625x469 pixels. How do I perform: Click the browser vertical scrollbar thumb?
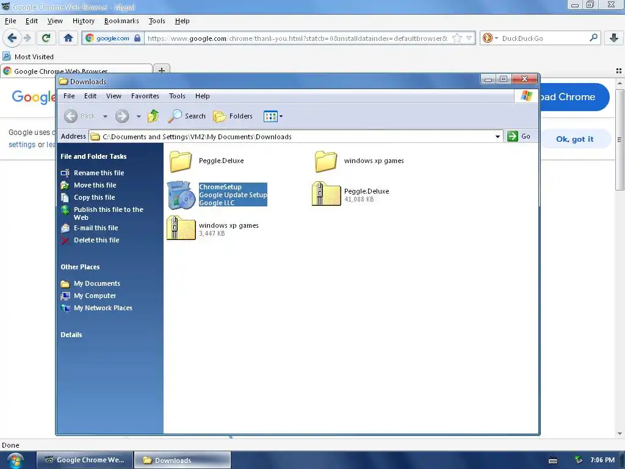click(x=620, y=140)
